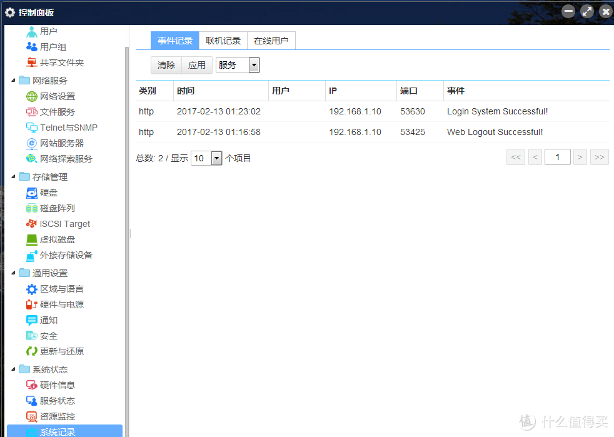Open the iSCSI Target icon
This screenshot has height=437, width=614.
[x=32, y=224]
